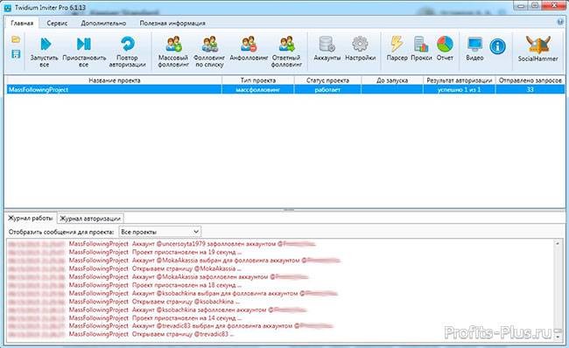
Task: Select log line Проект приостановлен на 14 секунд
Action: tap(124, 318)
